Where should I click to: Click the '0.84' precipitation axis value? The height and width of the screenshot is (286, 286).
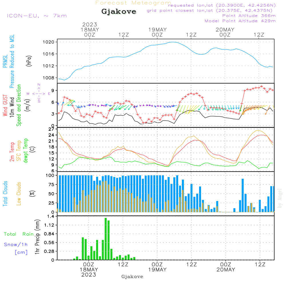pyautogui.click(x=49, y=234)
